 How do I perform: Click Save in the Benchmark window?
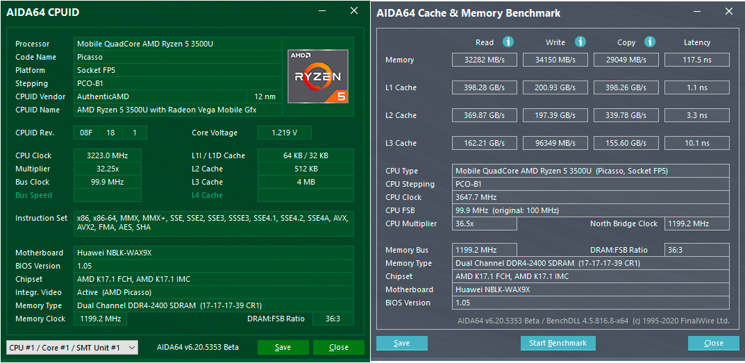click(x=401, y=343)
